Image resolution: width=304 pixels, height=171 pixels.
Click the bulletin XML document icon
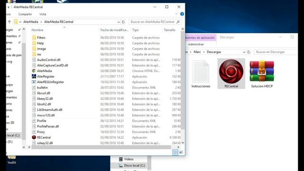[x=34, y=87]
